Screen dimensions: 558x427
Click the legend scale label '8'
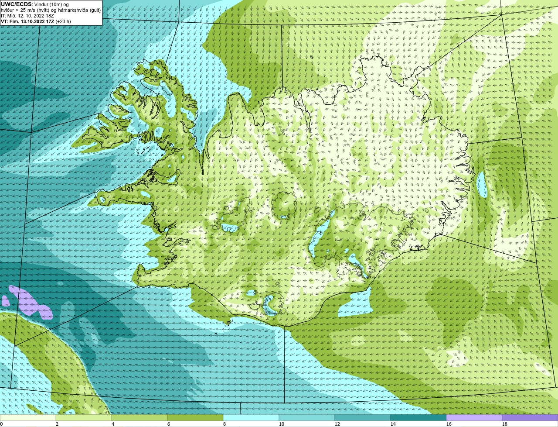point(224,424)
